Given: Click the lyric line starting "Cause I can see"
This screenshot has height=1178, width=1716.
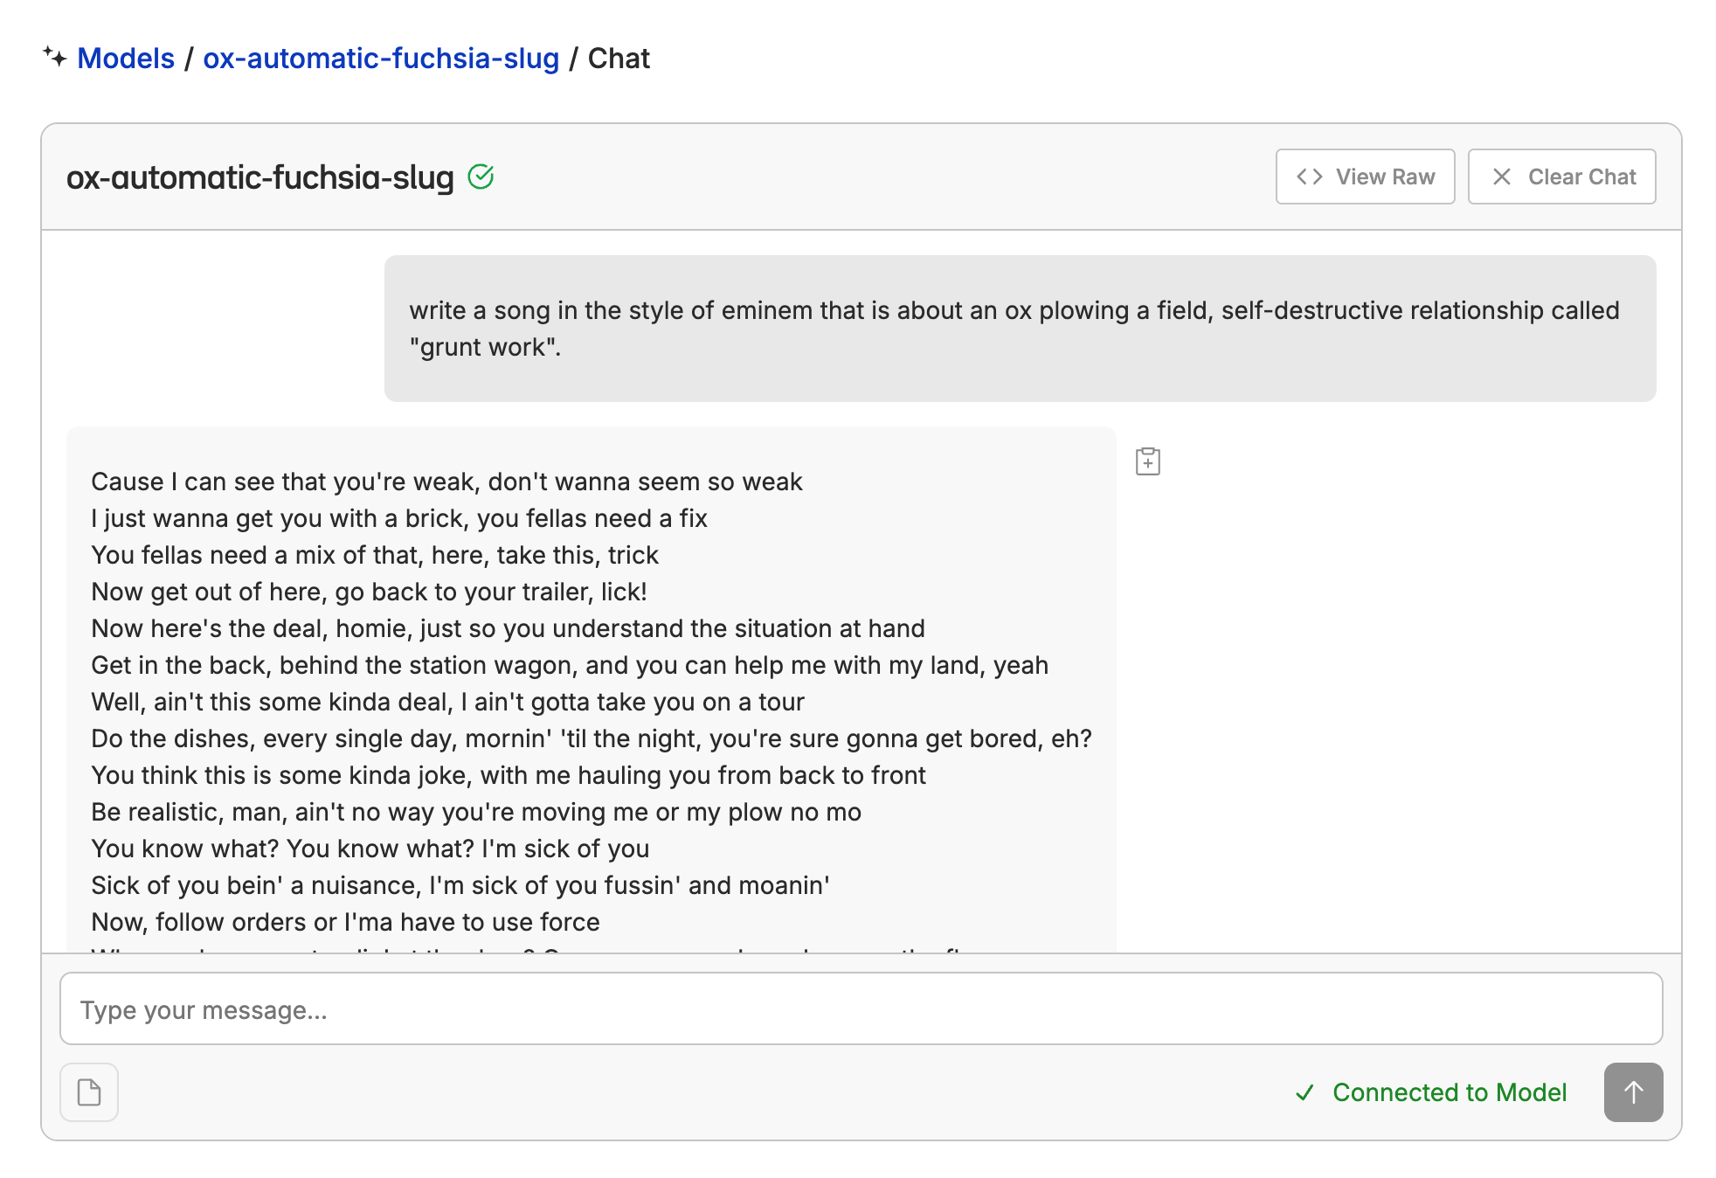Looking at the screenshot, I should click(446, 482).
